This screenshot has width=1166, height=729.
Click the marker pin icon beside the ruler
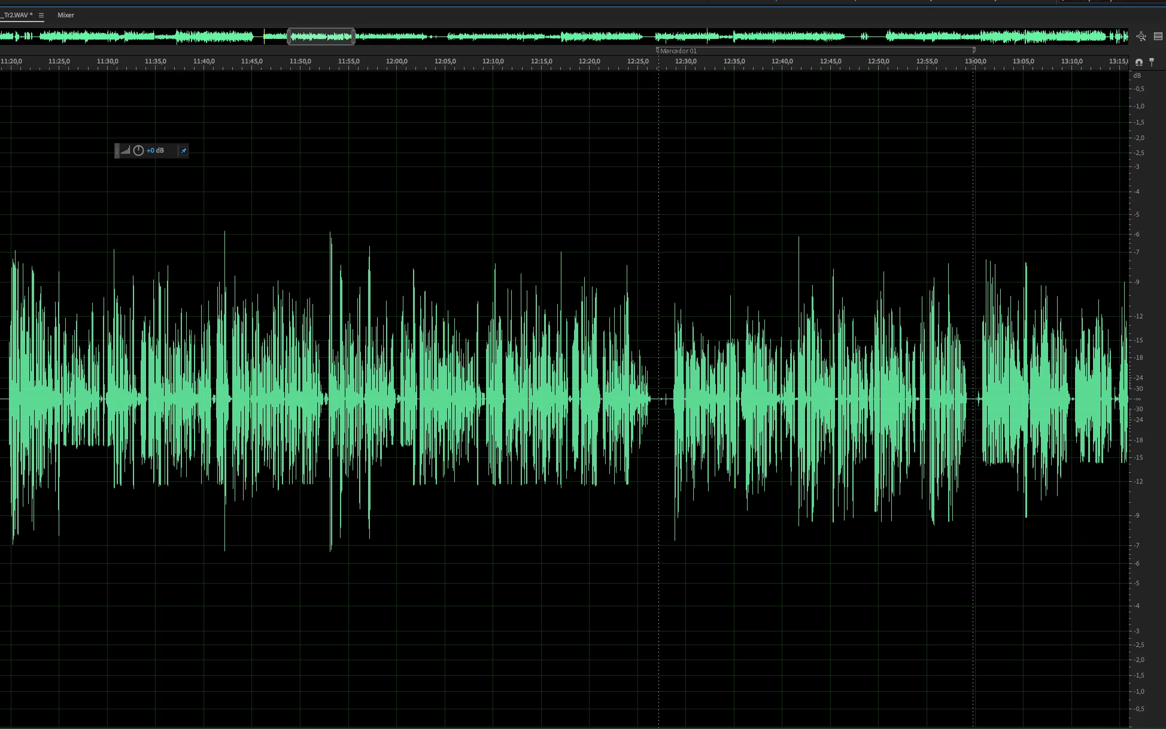[x=1152, y=62]
